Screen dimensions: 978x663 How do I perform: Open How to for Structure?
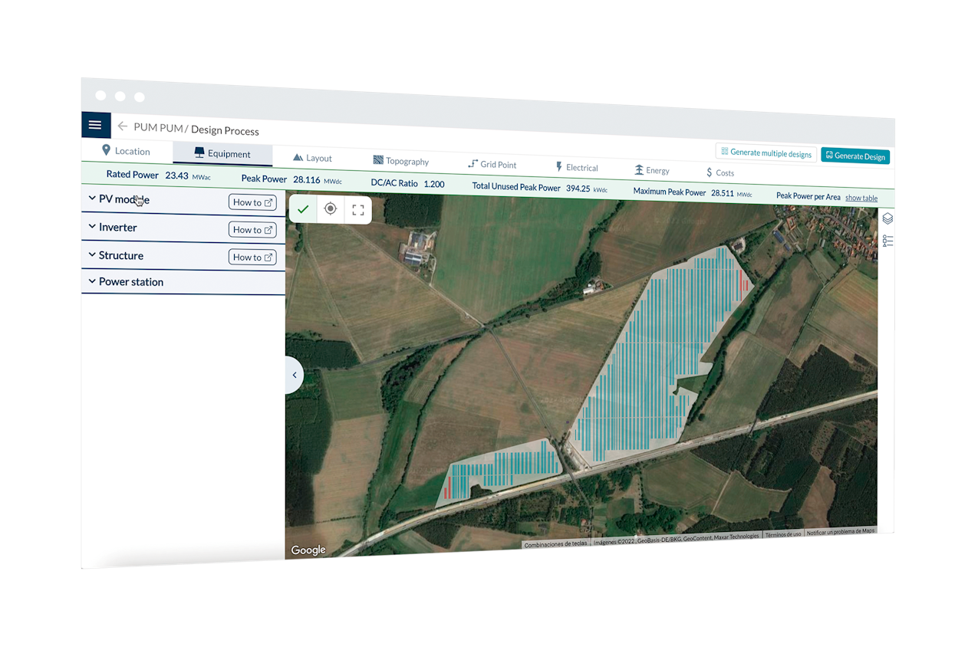(252, 257)
